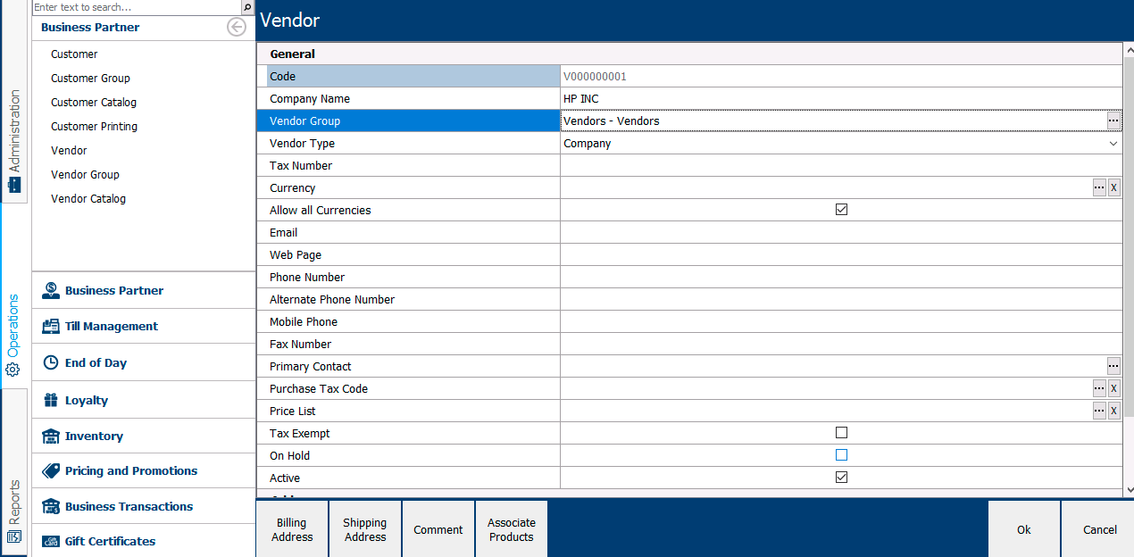Clear the Price List with X
The width and height of the screenshot is (1134, 557).
pos(1113,411)
